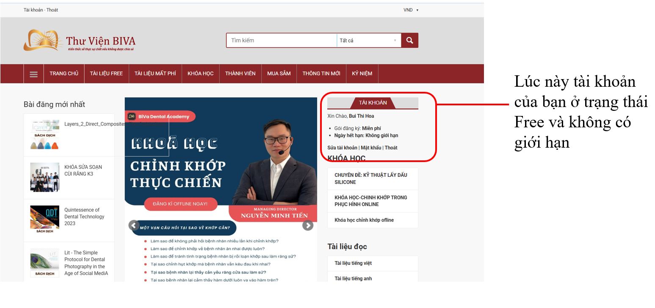
Task: Open Layers_2_Direct_Composites book thumbnail
Action: pos(45,135)
